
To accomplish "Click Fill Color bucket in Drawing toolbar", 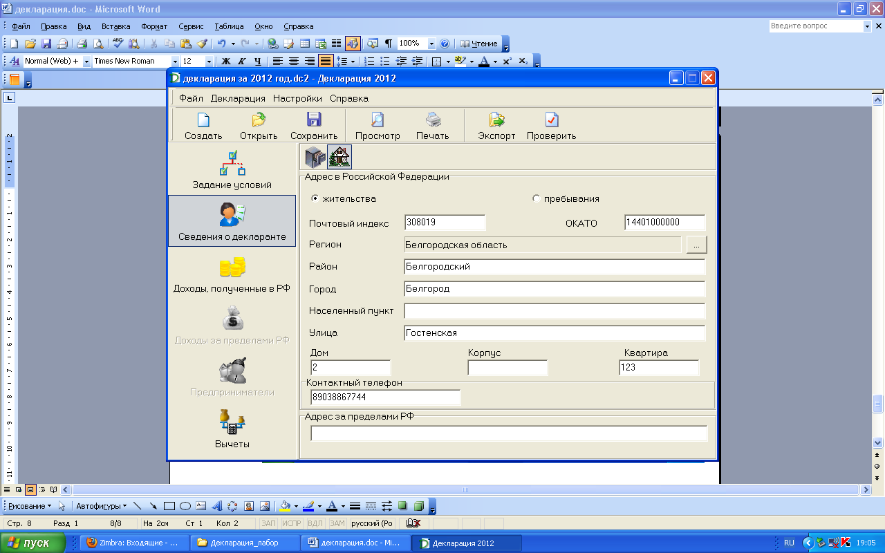I will click(x=284, y=506).
